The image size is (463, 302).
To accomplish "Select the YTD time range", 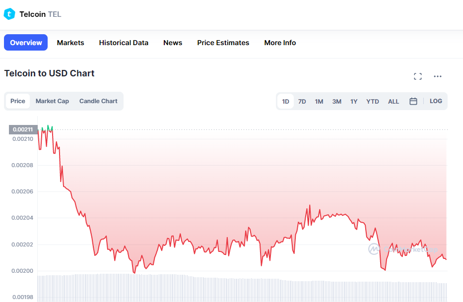I will coord(372,101).
